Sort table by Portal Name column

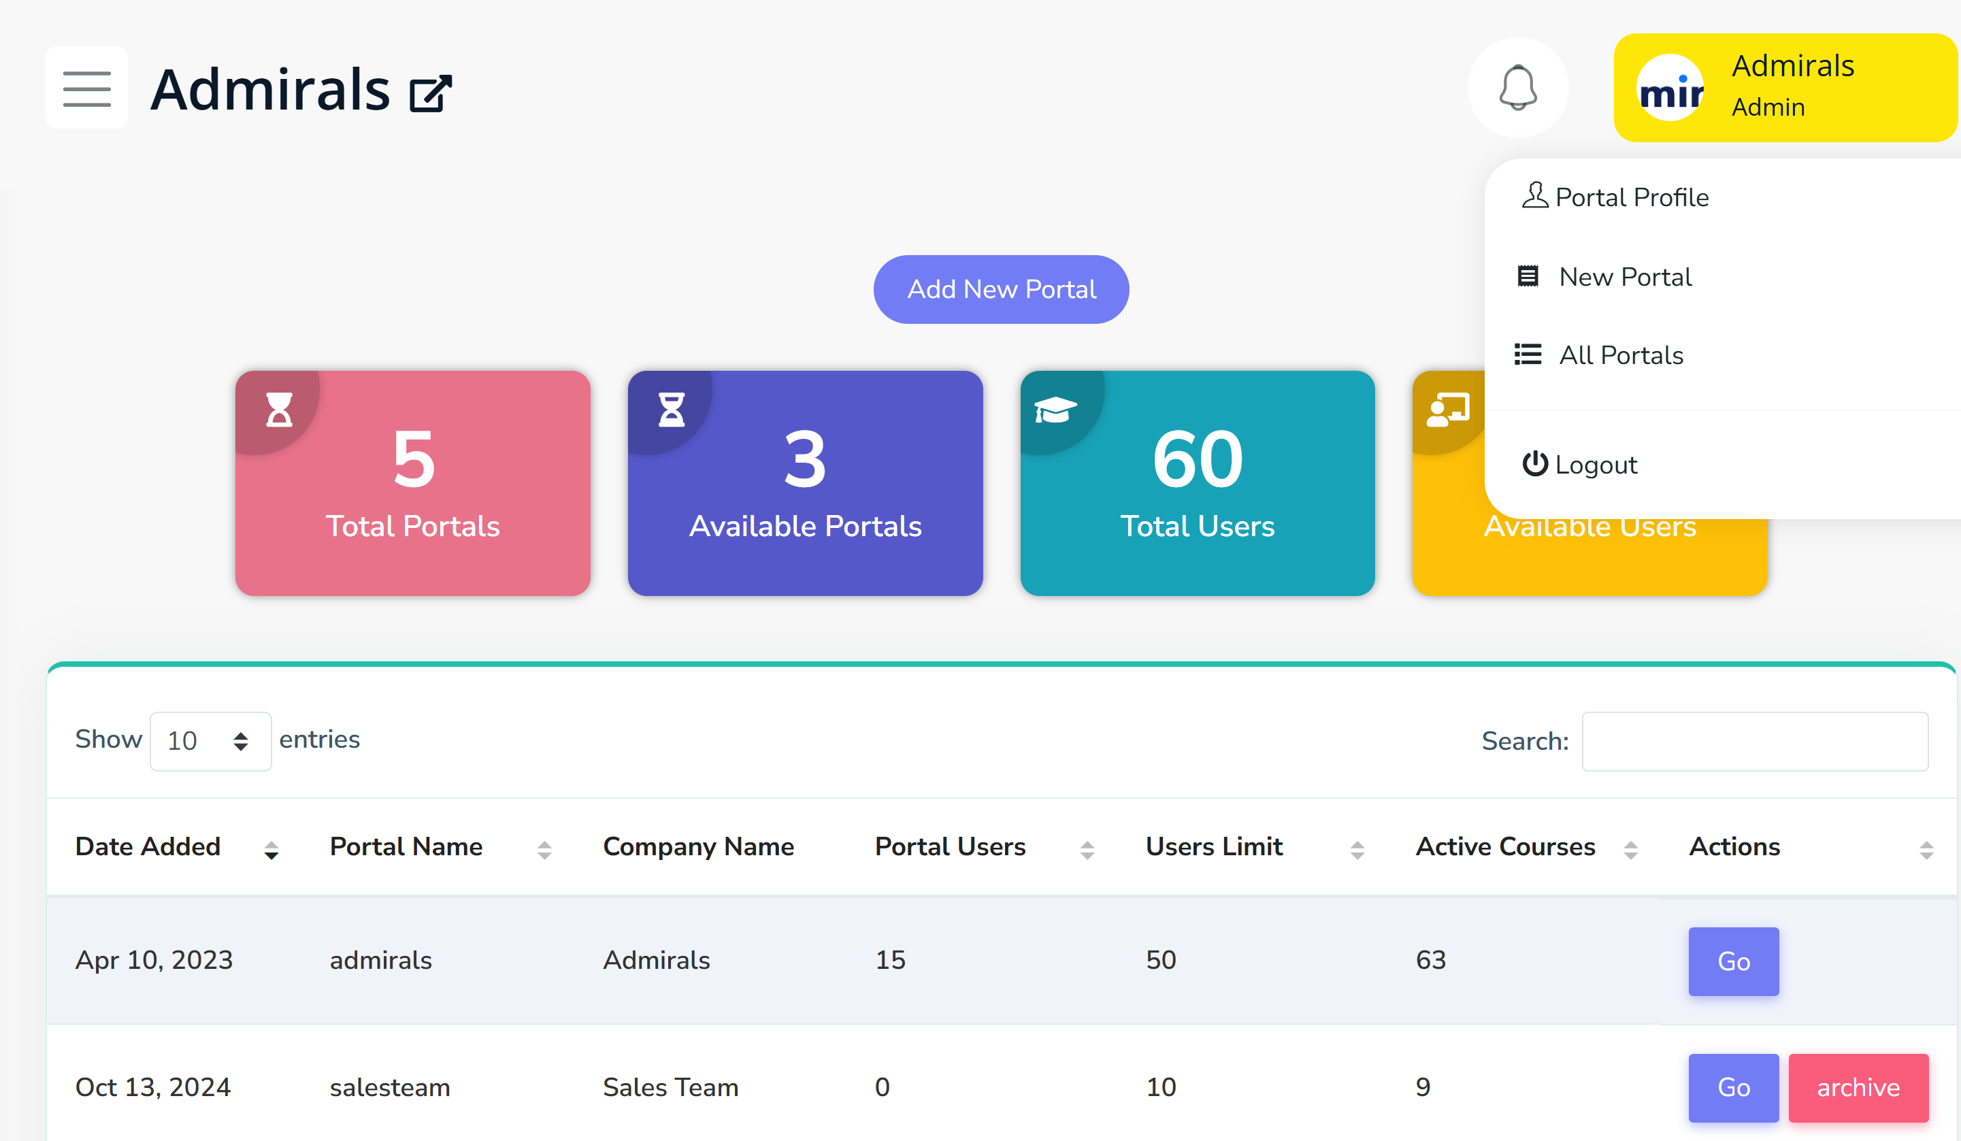pos(406,846)
